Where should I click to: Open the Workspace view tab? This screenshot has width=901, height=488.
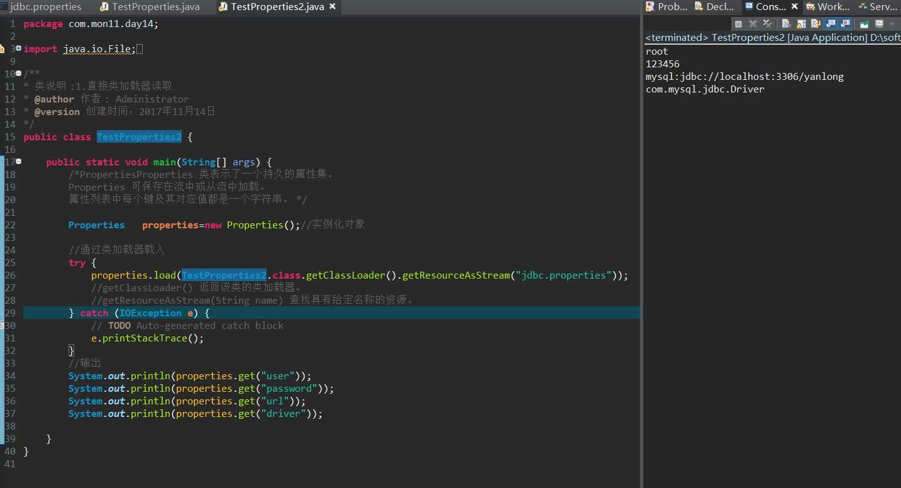point(827,7)
